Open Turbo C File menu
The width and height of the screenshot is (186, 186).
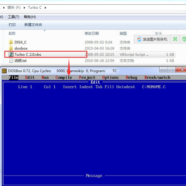pos(13,78)
